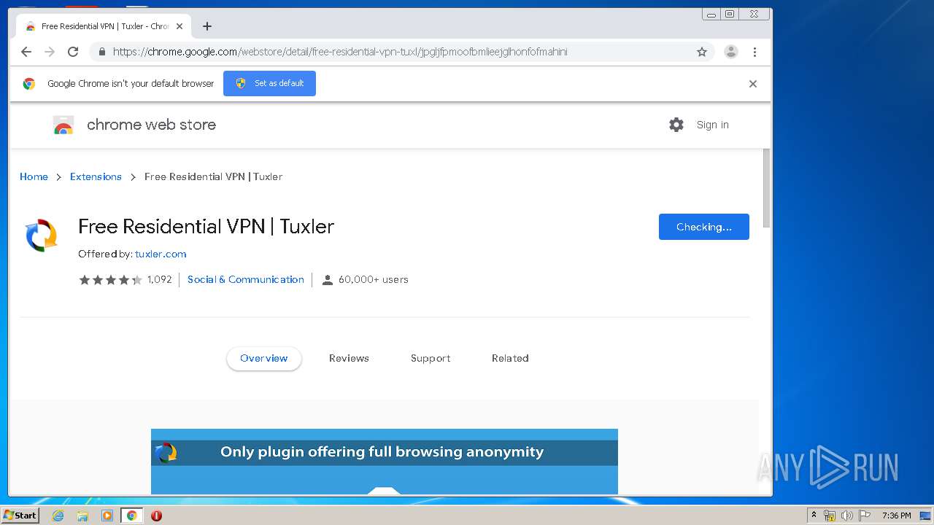Show hidden system tray icons

(814, 516)
